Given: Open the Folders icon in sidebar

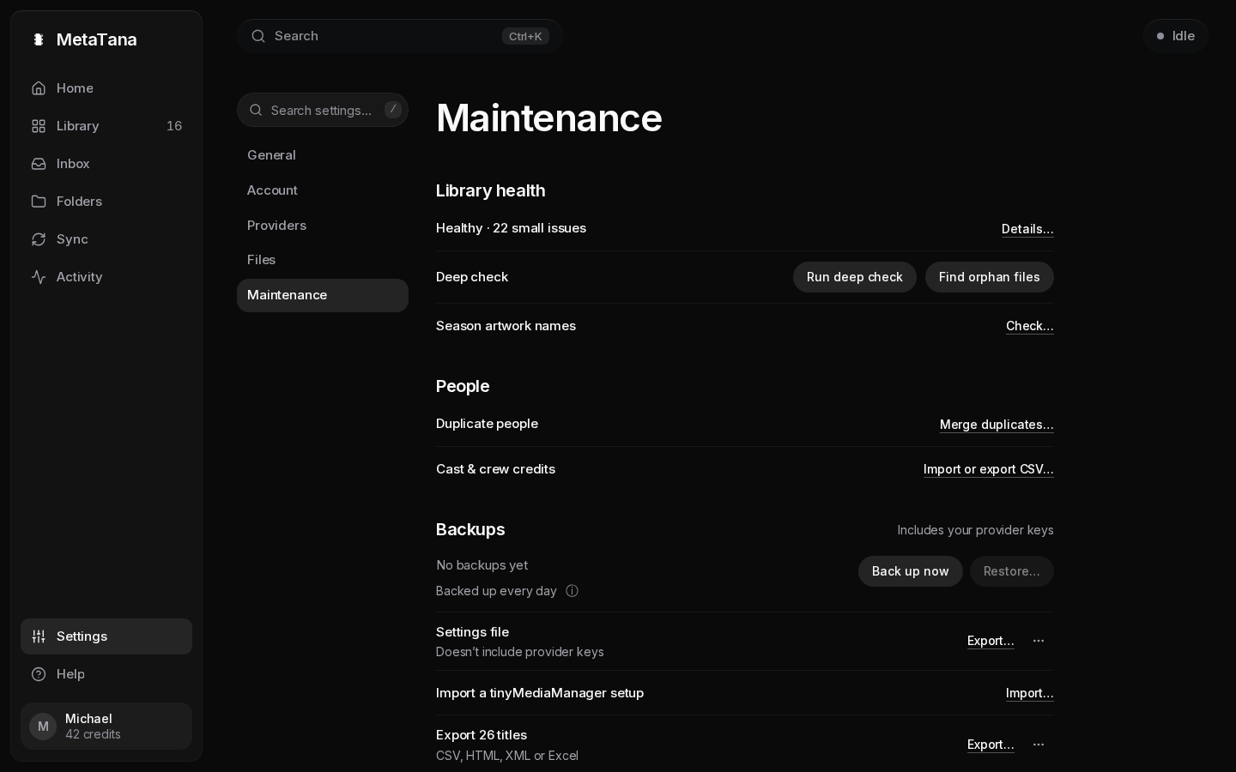Looking at the screenshot, I should tap(39, 202).
